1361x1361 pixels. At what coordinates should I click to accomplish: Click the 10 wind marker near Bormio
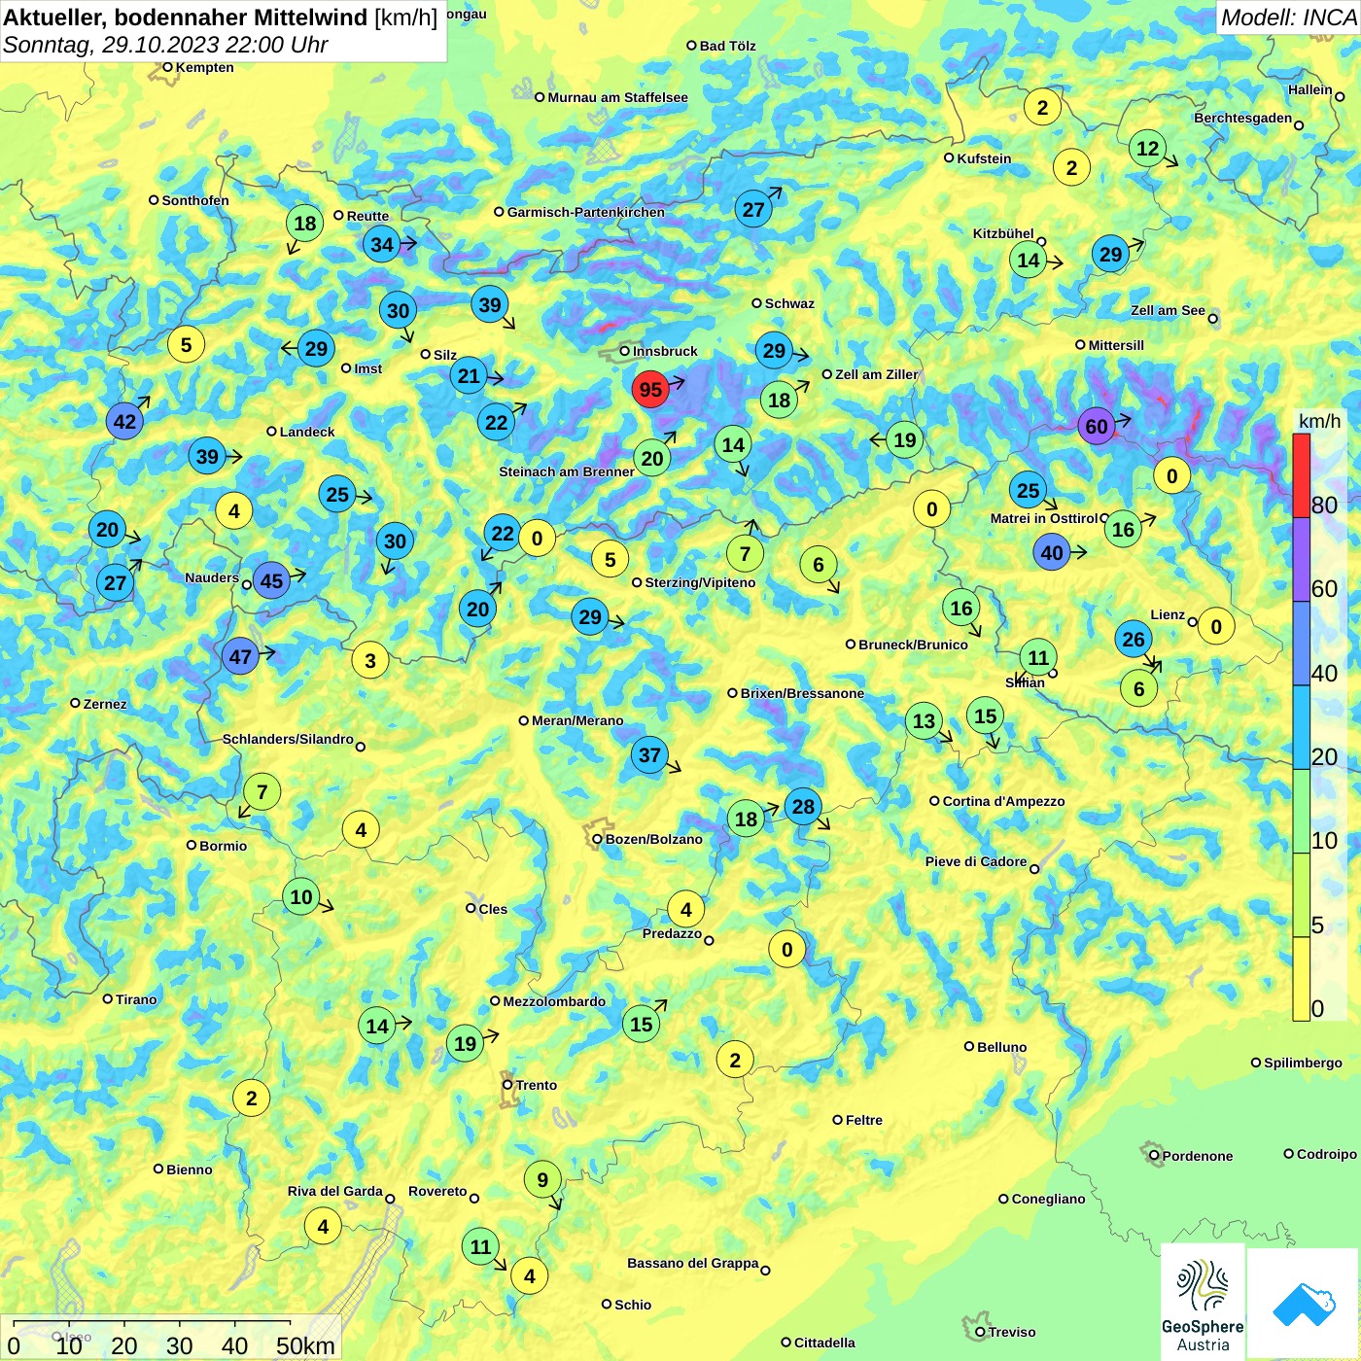click(x=301, y=896)
